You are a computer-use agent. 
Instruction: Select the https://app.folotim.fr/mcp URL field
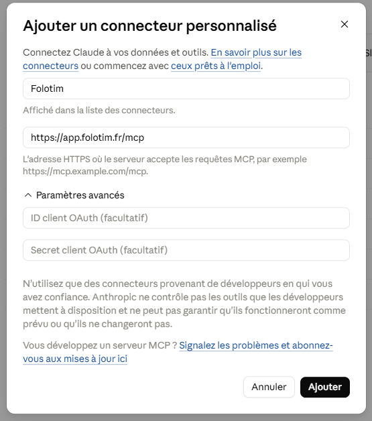tap(186, 137)
